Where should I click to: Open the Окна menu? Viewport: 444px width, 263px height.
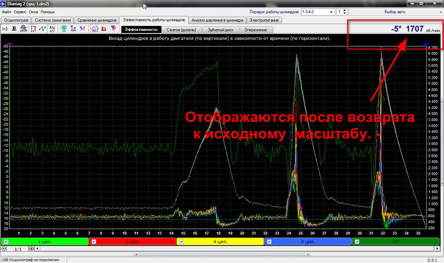coord(33,12)
